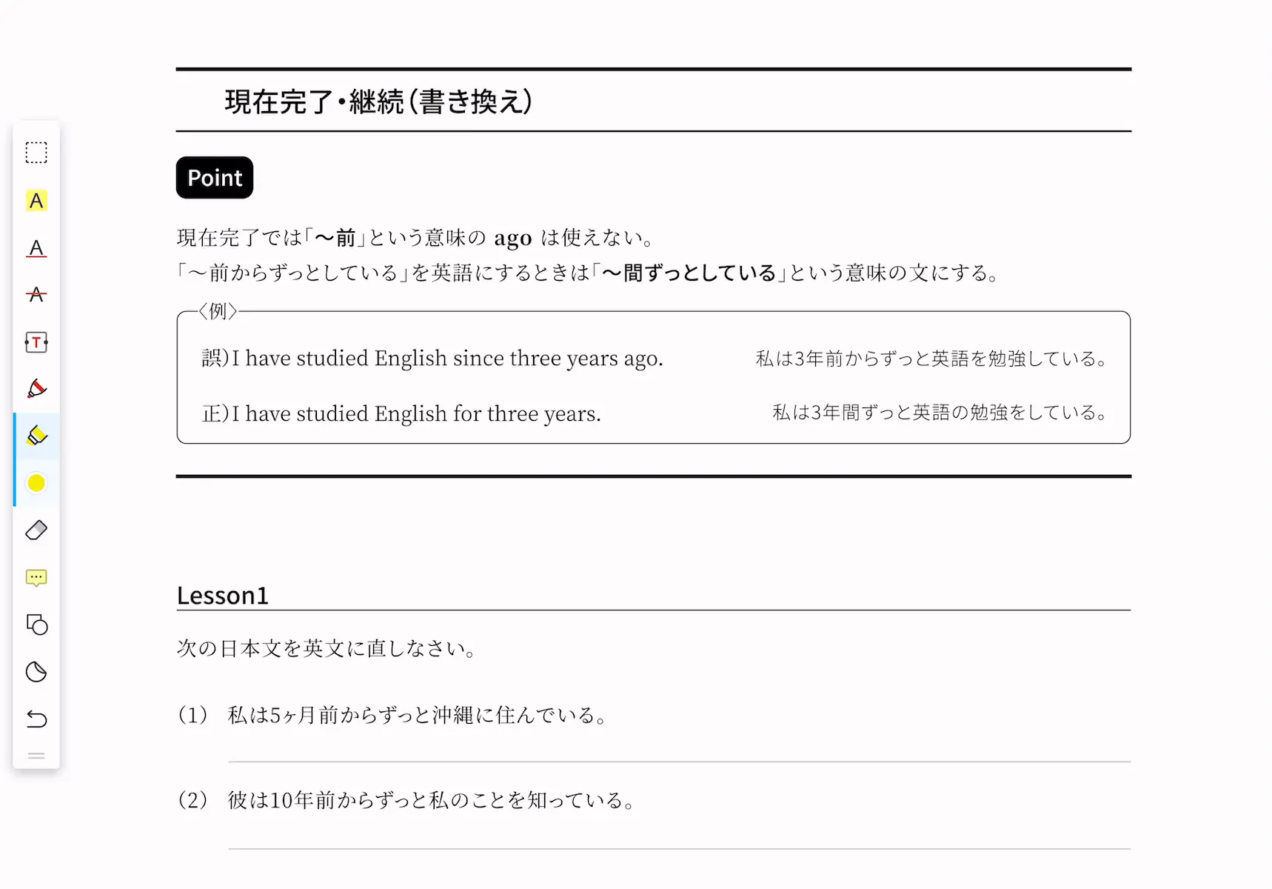Pick the text box insertion tool
Screen dimensions: 1272x889
click(x=36, y=342)
